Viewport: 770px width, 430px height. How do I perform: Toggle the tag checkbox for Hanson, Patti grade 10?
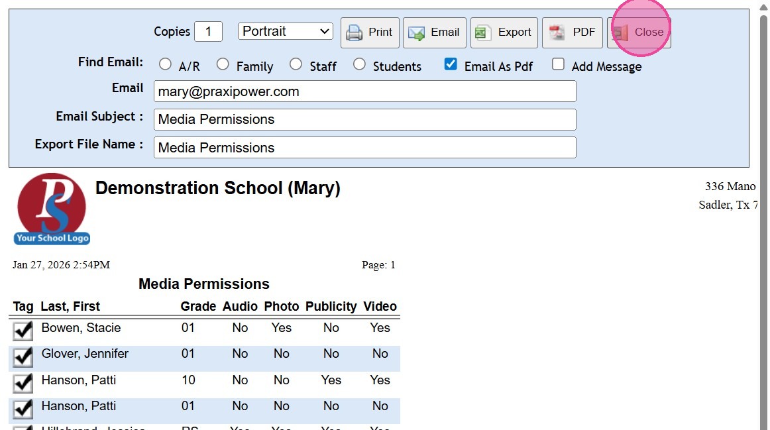(x=23, y=383)
